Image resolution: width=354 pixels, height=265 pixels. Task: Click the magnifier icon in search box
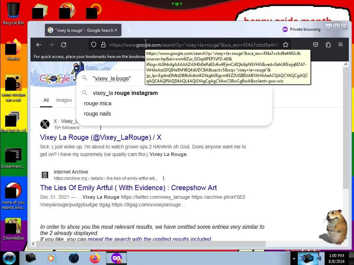[84, 78]
